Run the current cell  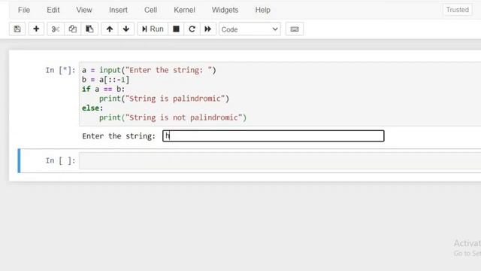coord(153,29)
